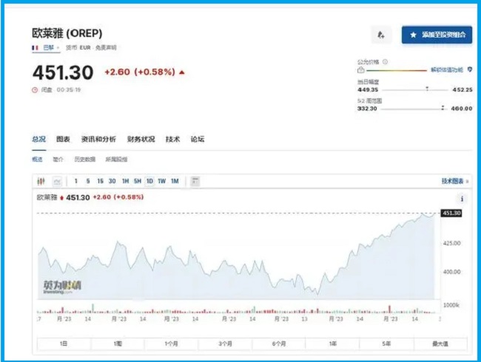Image resolution: width=481 pixels, height=362 pixels.
Task: Click the 52 周范围 slider marker
Action: point(443,108)
